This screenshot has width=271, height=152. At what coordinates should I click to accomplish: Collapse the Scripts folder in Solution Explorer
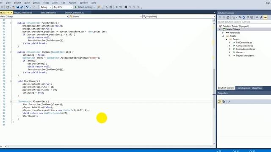(x=227, y=39)
